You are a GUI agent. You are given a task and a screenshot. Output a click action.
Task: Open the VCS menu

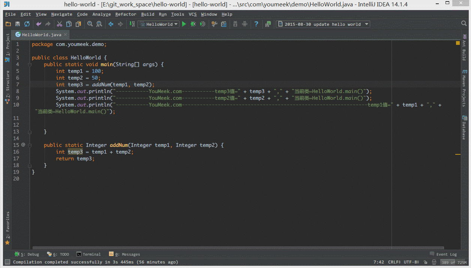(192, 14)
